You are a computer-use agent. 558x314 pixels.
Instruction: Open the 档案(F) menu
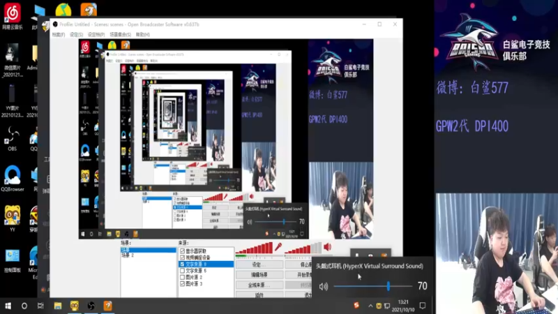coord(59,34)
